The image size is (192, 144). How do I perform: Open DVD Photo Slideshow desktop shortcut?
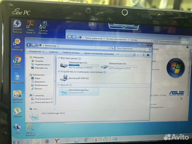pyautogui.click(x=17, y=97)
